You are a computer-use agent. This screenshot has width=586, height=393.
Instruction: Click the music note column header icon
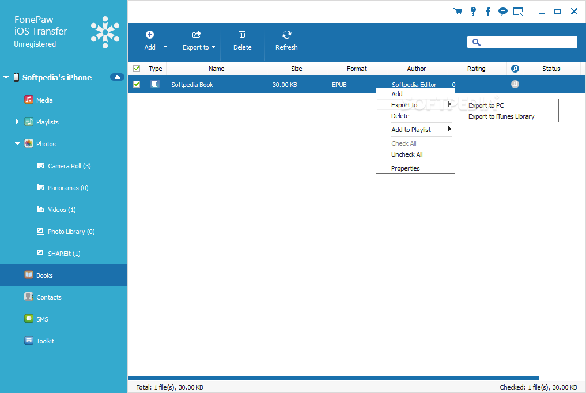(515, 69)
